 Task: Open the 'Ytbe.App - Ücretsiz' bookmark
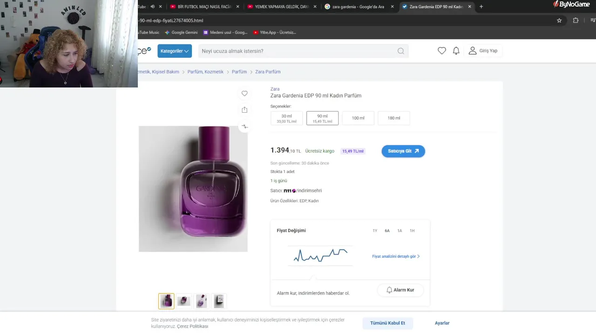click(275, 33)
